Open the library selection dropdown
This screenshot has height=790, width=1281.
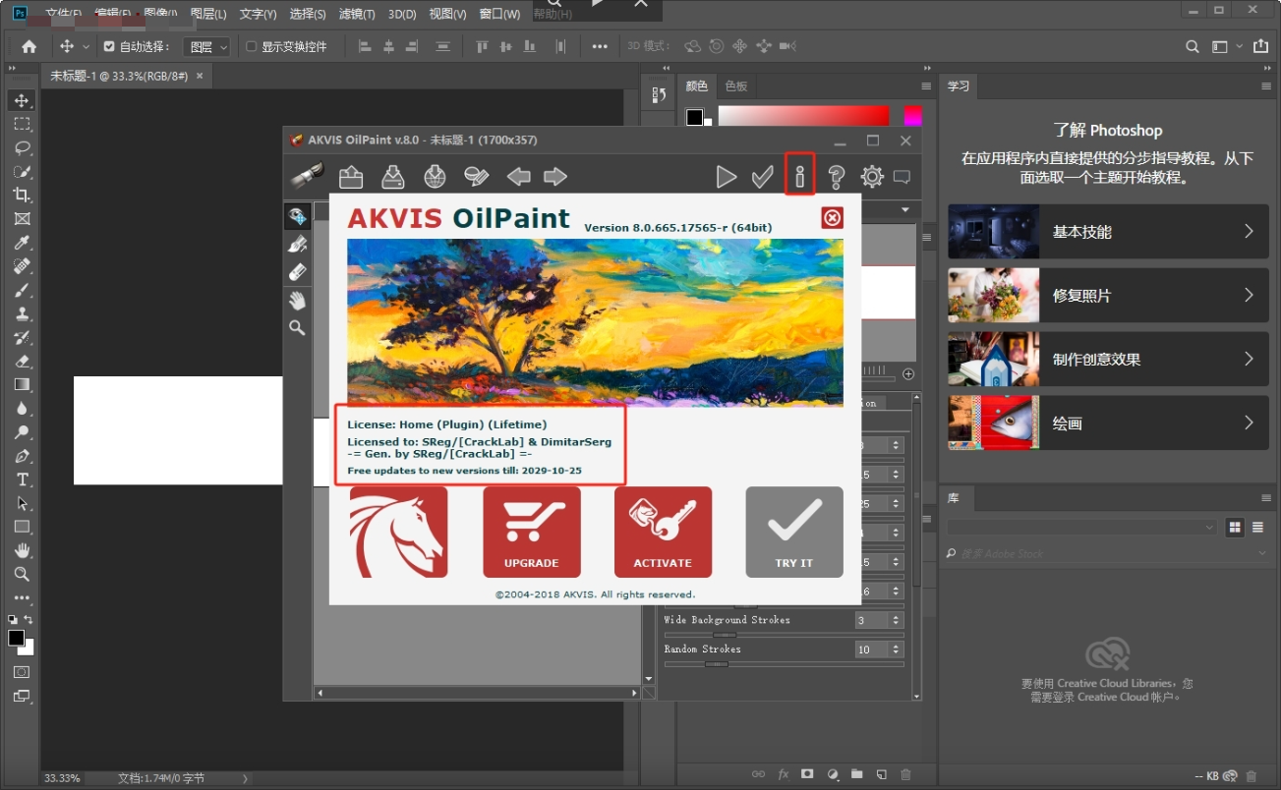click(1082, 528)
